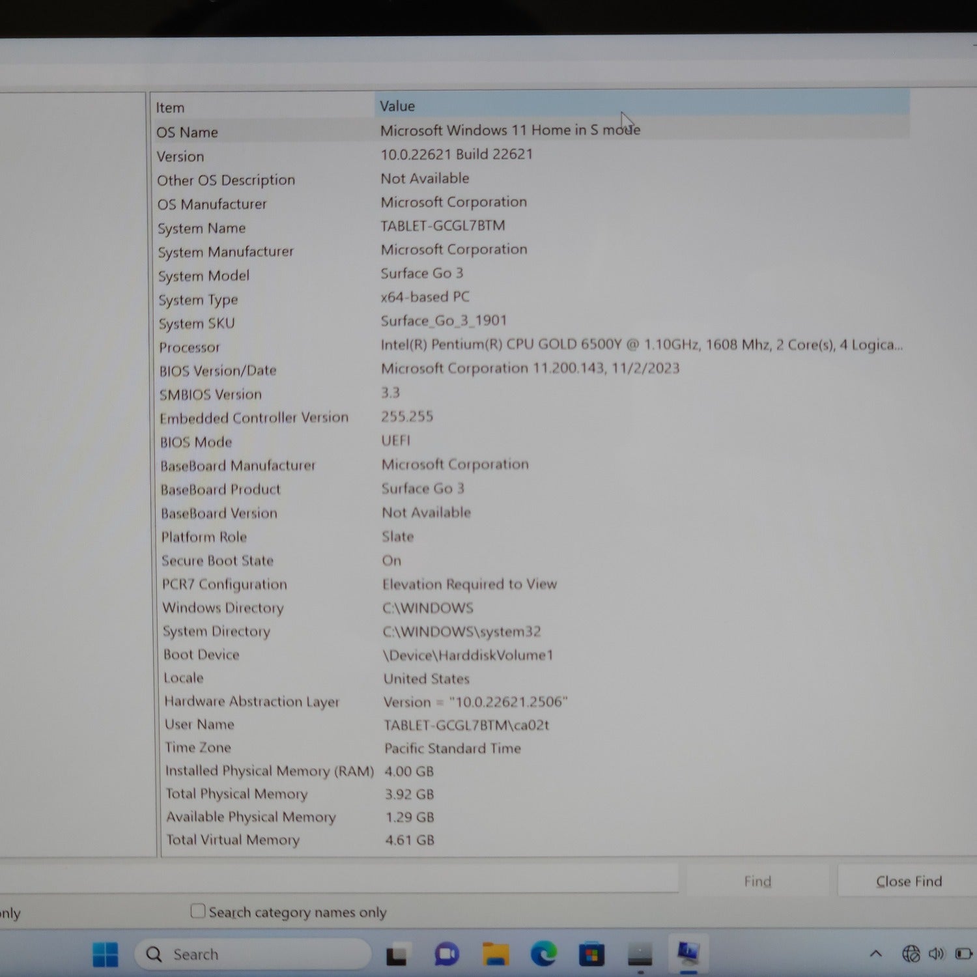
Task: Open Microsoft Store from the taskbar
Action: coord(591,955)
